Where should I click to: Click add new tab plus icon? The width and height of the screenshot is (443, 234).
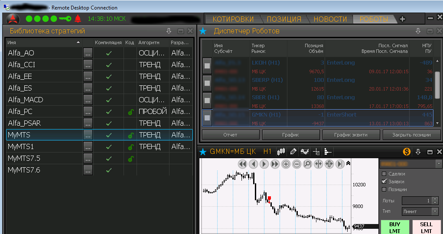click(403, 19)
